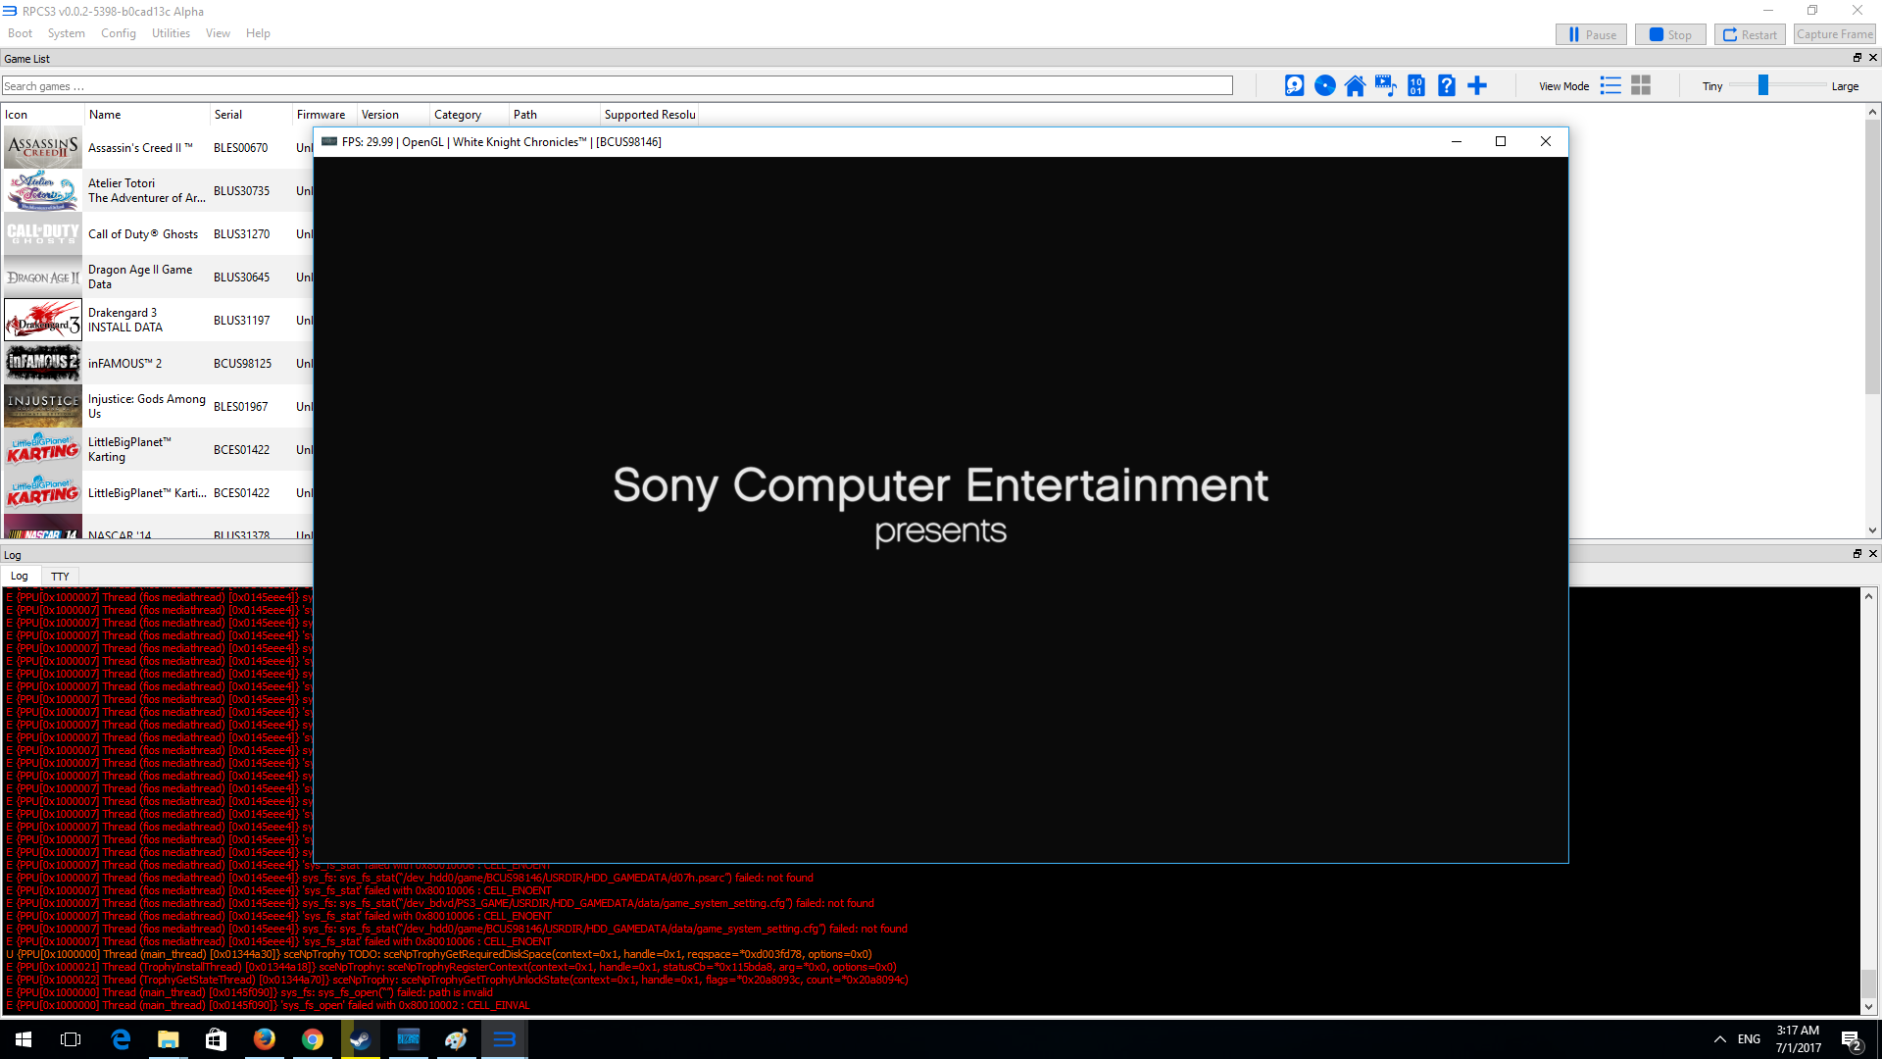Pause the running emulation
Image resolution: width=1882 pixels, height=1059 pixels.
pyautogui.click(x=1591, y=34)
